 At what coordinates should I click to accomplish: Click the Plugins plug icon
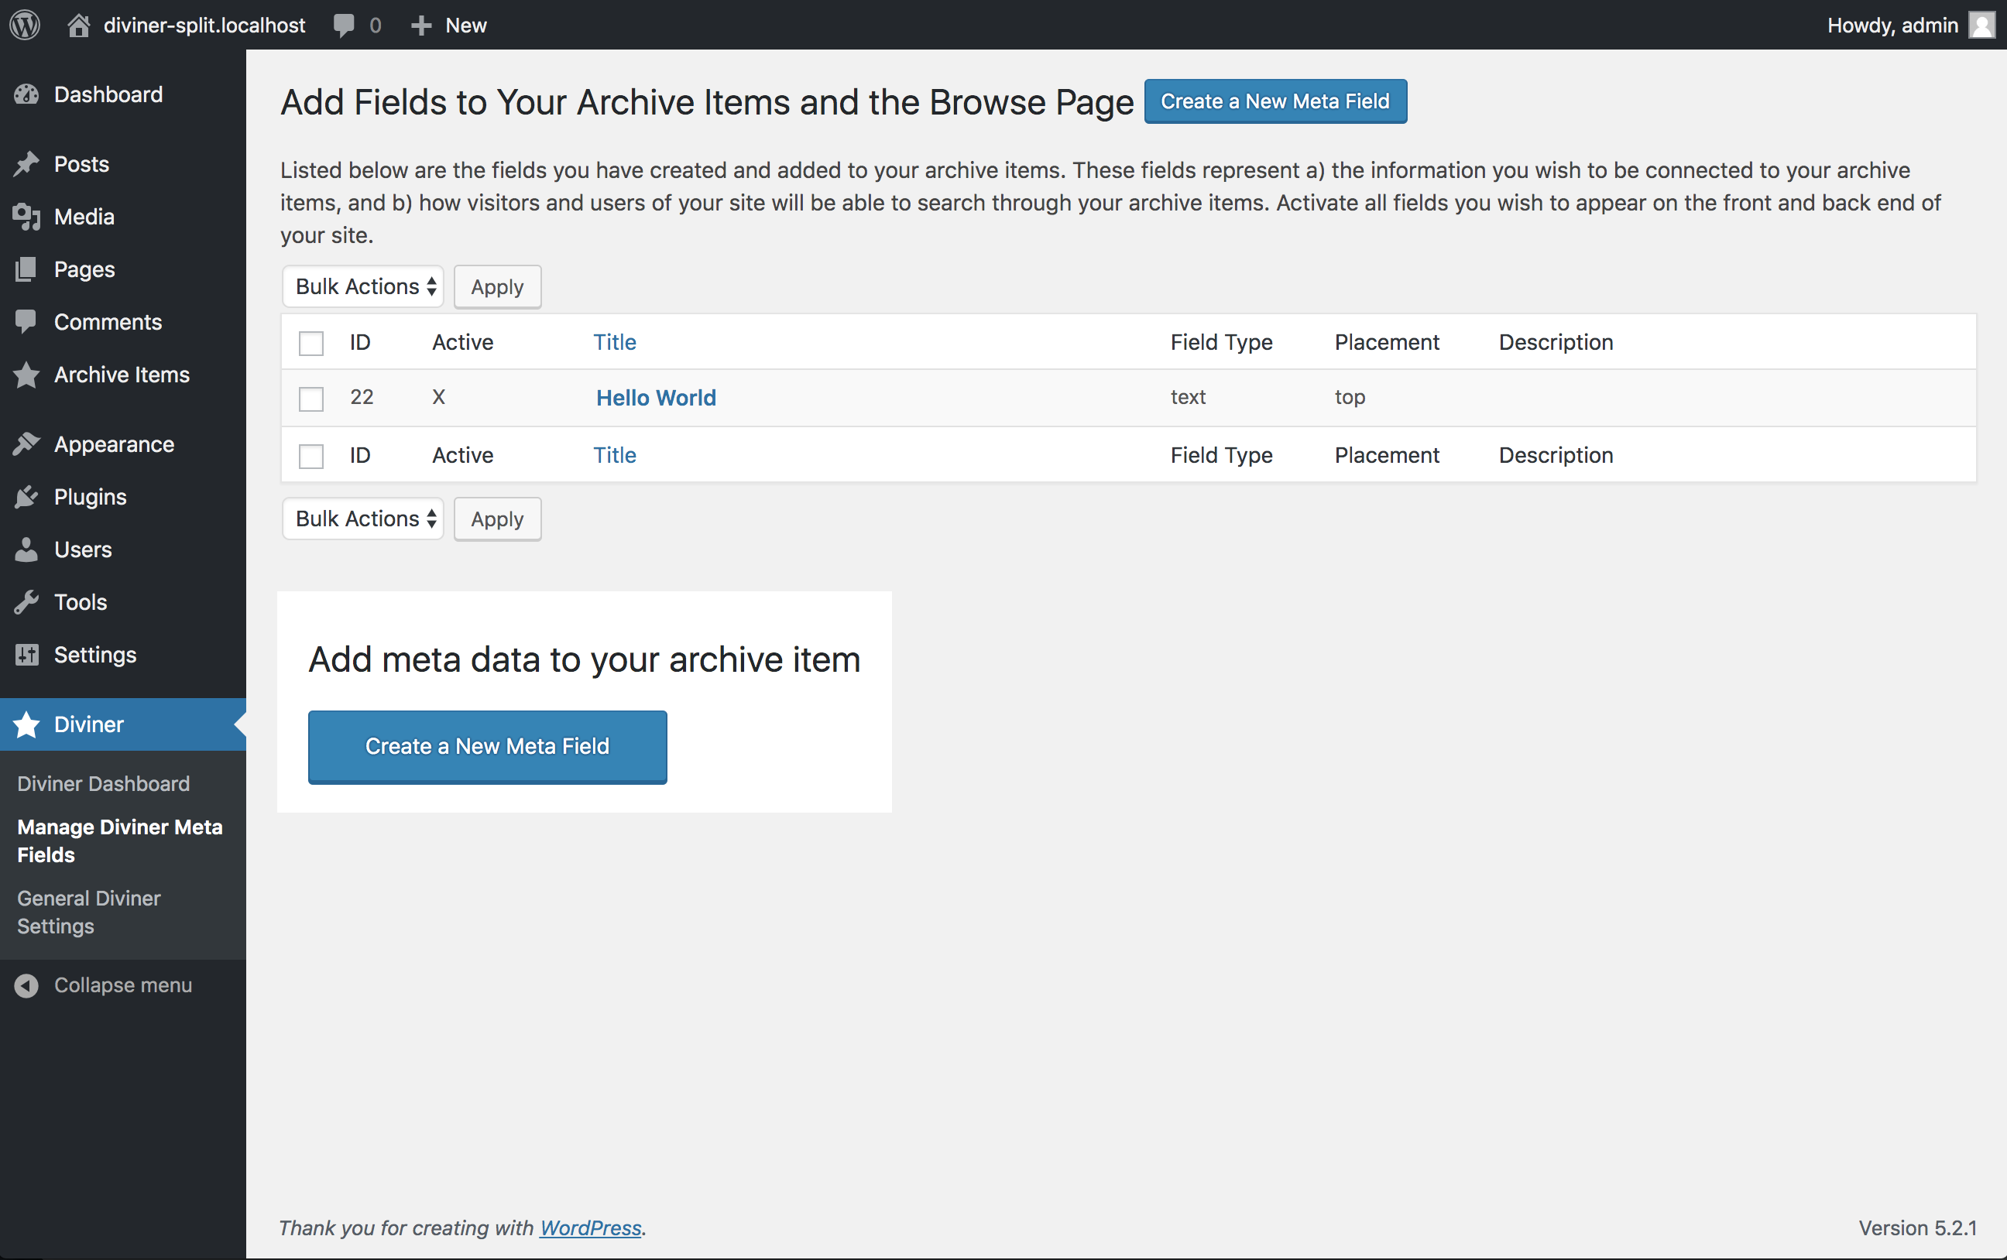point(26,498)
